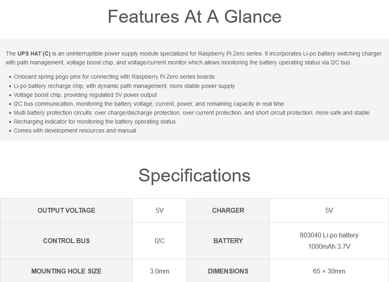Click the Onboard spring pogo pins bullet
Screen dimensions: 389x282
(x=114, y=77)
